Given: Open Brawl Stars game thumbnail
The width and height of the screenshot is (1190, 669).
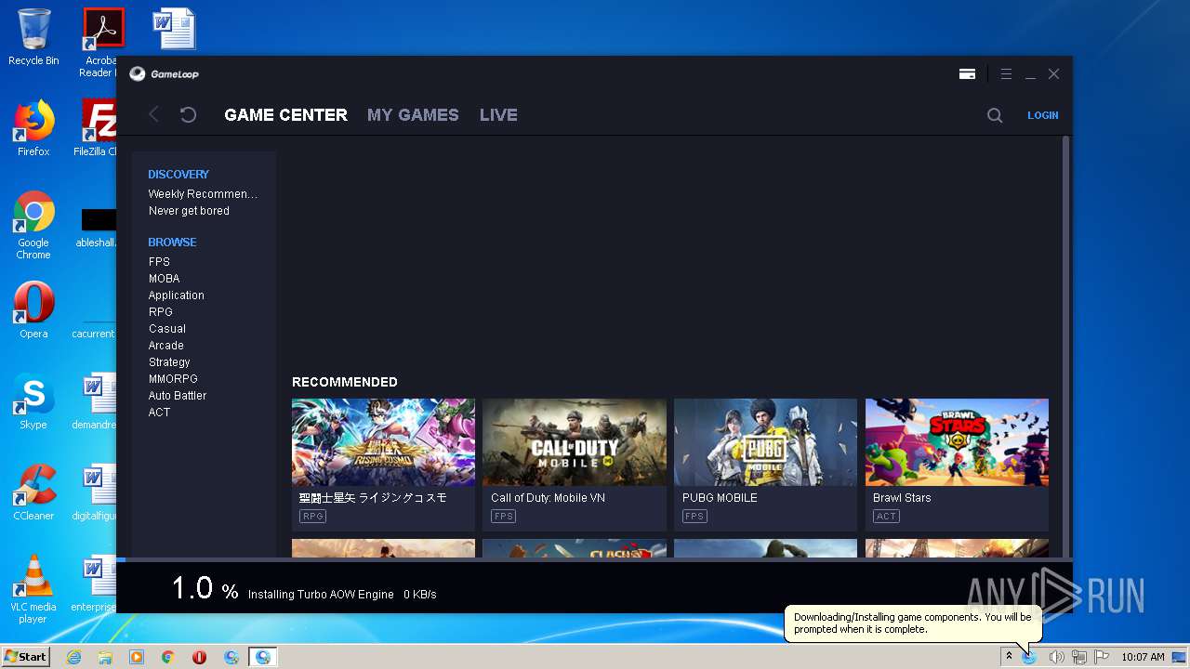Looking at the screenshot, I should (x=957, y=442).
